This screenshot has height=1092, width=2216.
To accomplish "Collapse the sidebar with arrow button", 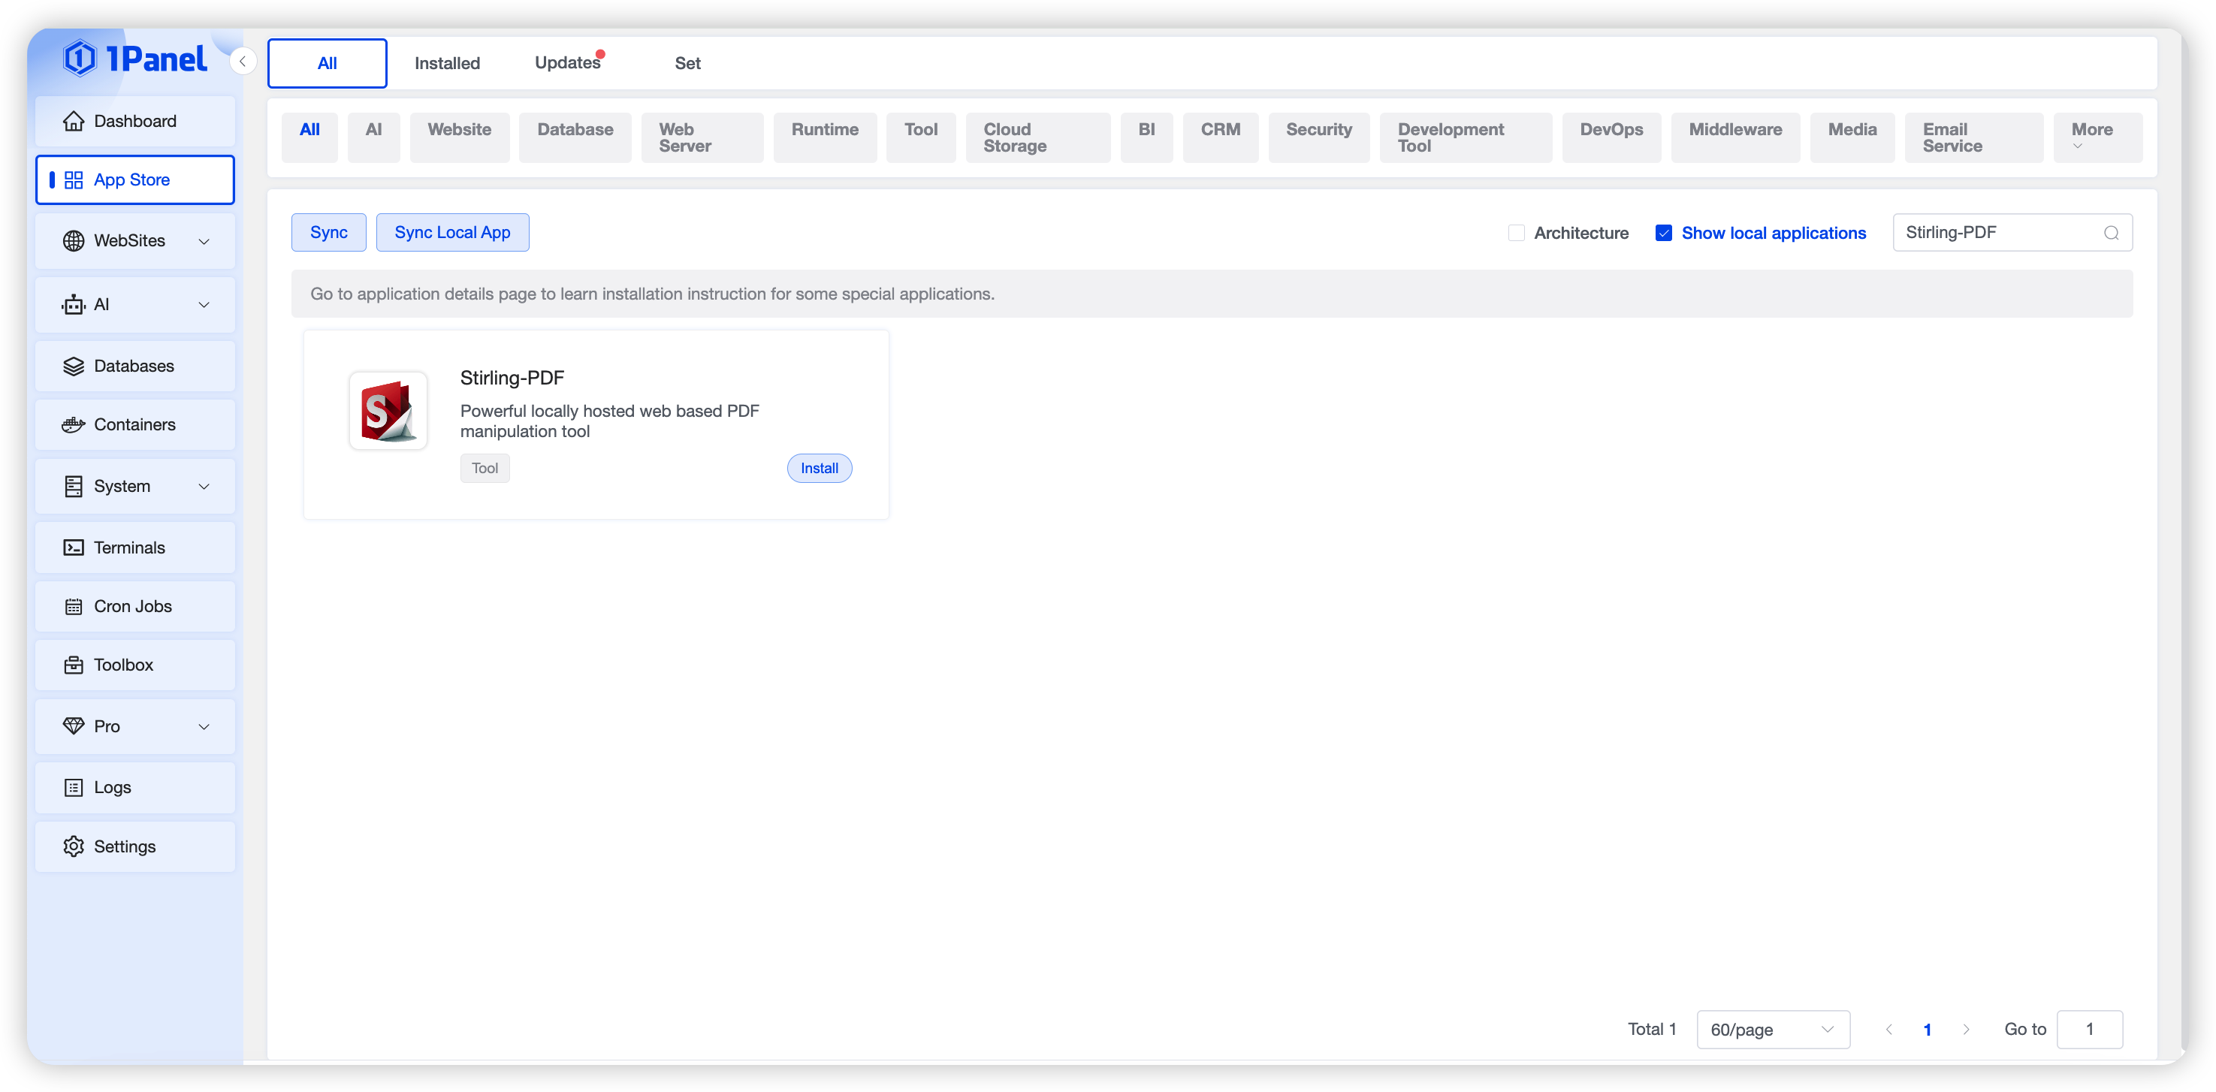I will 243,61.
